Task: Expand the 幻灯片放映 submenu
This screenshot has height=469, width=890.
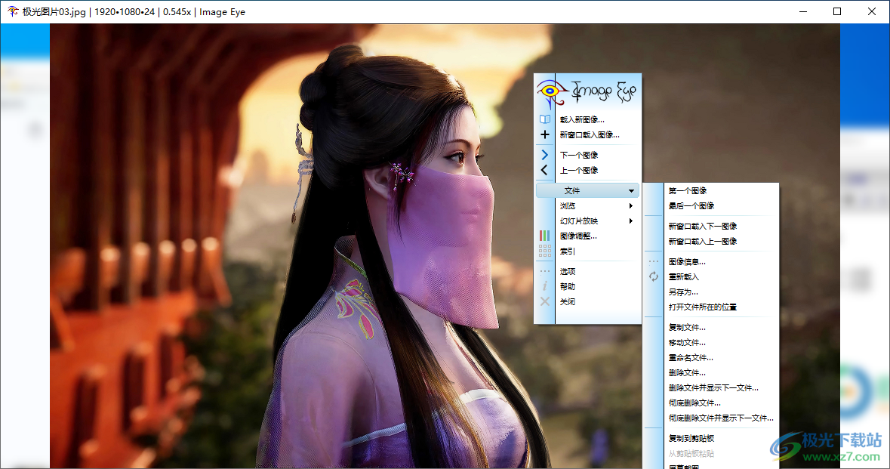Action: click(631, 221)
